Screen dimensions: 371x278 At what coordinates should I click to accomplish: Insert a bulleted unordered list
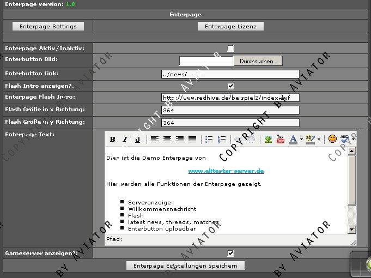pos(209,140)
